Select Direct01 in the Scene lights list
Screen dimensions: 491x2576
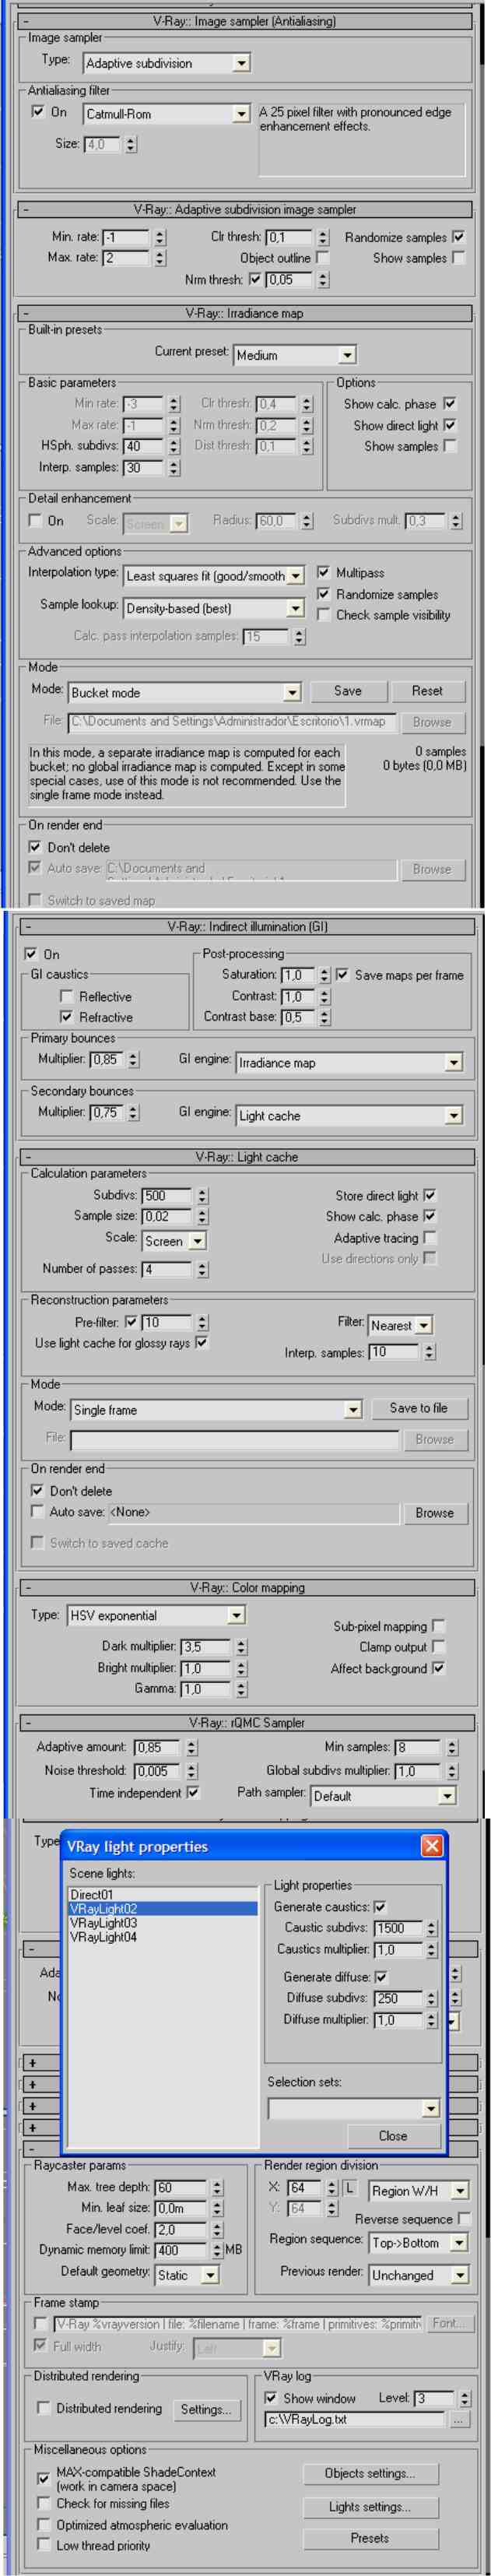[92, 1894]
